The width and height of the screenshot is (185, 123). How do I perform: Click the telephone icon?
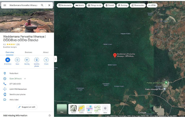(x=5, y=84)
